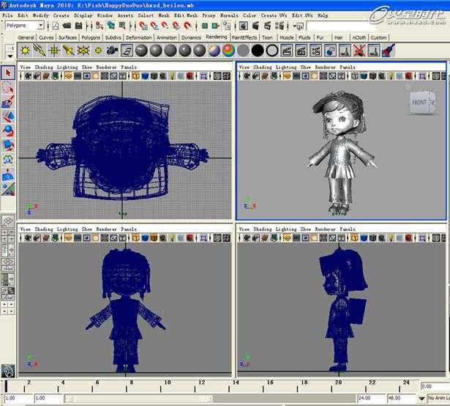Create a spot light from the shelf

pyautogui.click(x=69, y=51)
